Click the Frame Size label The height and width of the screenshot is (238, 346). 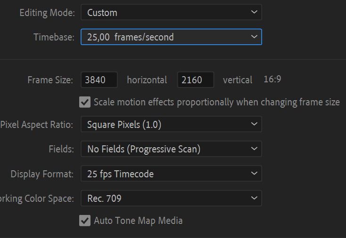[50, 79]
